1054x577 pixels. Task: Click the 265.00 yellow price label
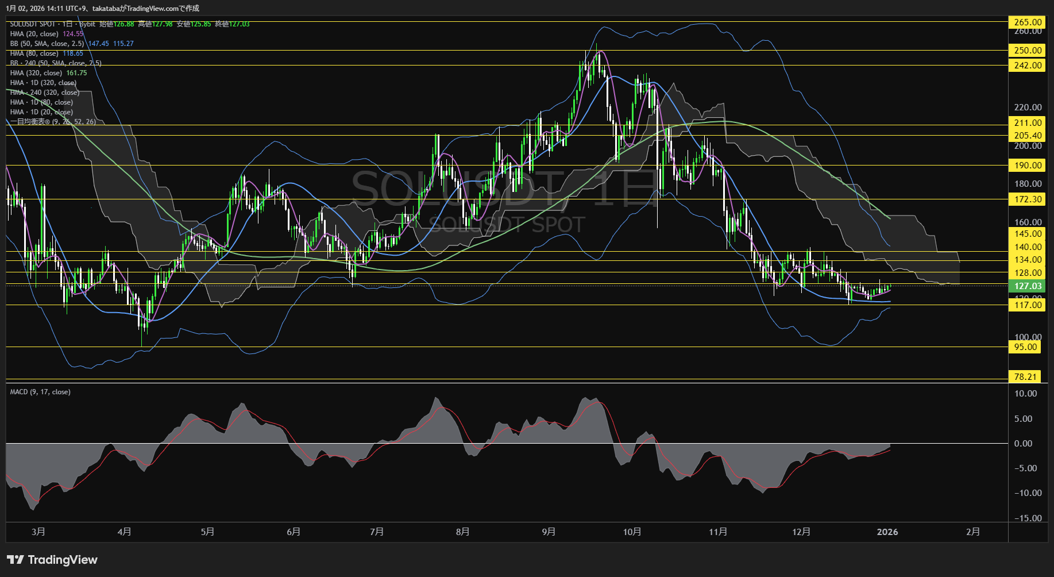click(1027, 22)
